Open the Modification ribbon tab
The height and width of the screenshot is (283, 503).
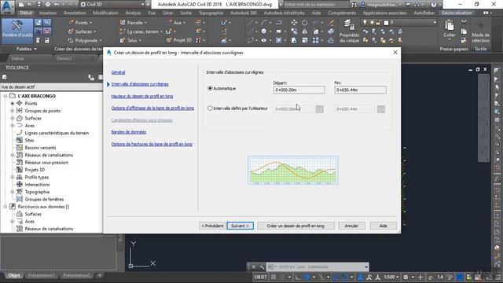point(105,13)
